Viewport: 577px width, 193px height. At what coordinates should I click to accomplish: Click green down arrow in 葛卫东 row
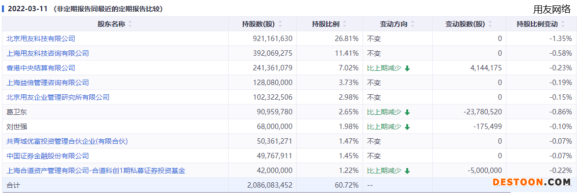[407, 112]
